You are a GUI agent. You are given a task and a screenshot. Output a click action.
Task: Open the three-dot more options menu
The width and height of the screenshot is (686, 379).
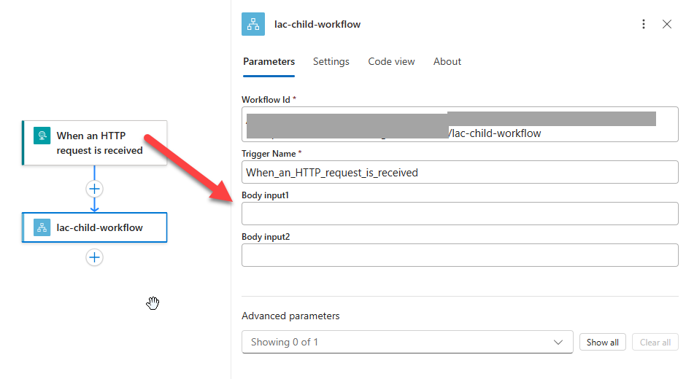643,24
